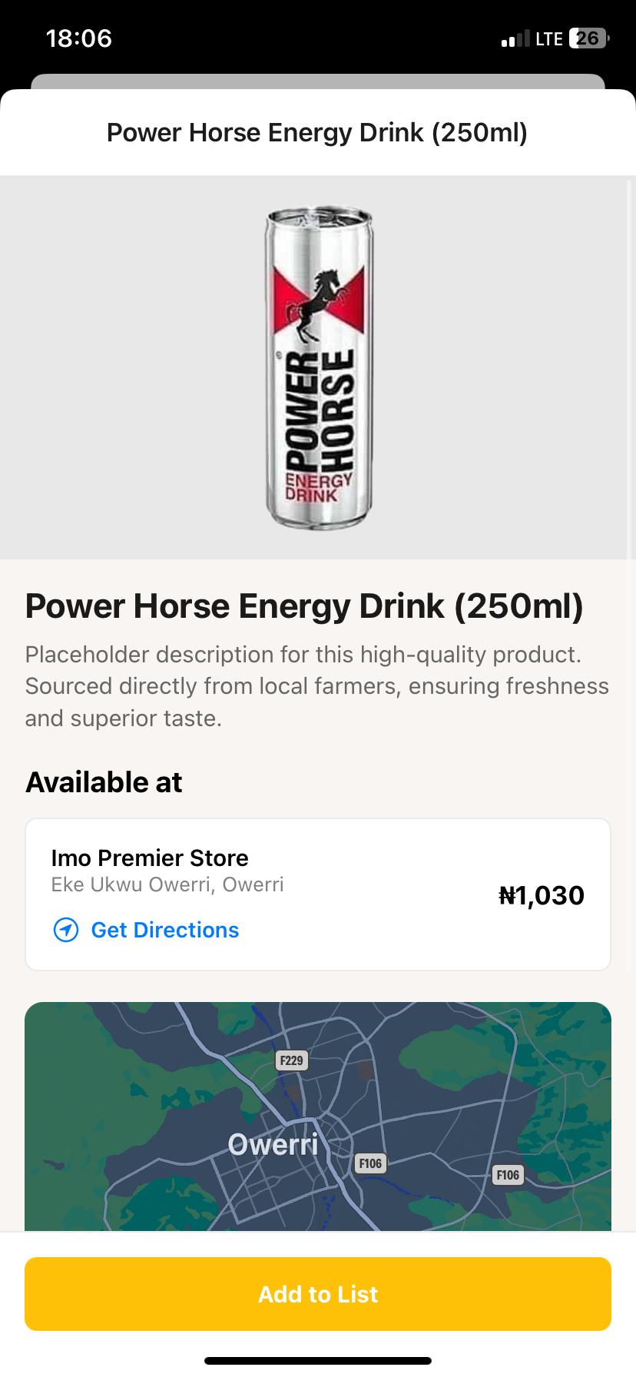Tap the F106 road badge nearest Owerri label
Viewport: 636px width, 1377px height.
tap(370, 1163)
